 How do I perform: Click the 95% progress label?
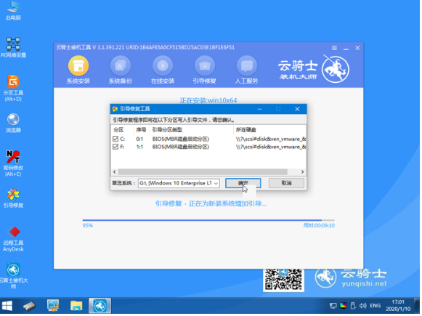(x=88, y=226)
